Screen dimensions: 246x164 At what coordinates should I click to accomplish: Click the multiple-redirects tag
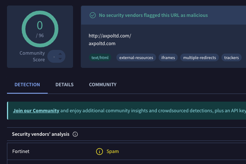pos(200,58)
